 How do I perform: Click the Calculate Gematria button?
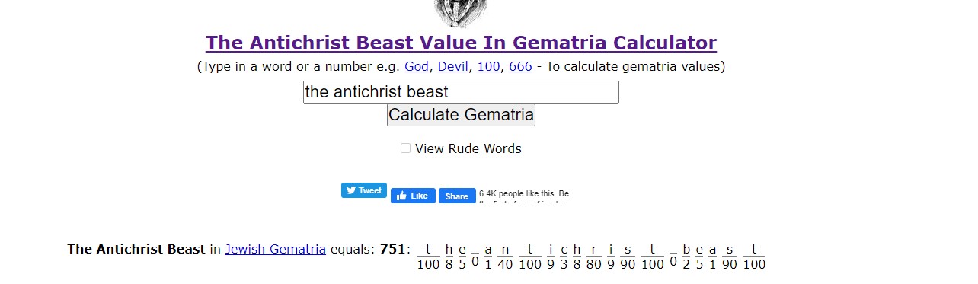pyautogui.click(x=461, y=115)
